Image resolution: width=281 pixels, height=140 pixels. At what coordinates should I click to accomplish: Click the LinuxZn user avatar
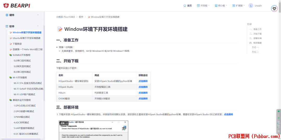[x=251, y=5]
